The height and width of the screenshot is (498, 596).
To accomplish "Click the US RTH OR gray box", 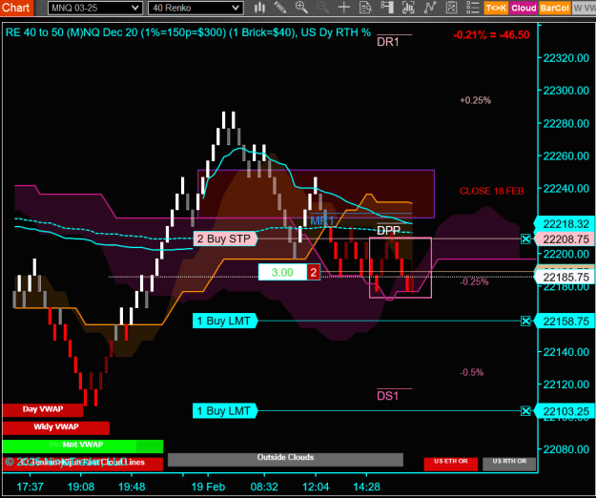I will point(509,464).
